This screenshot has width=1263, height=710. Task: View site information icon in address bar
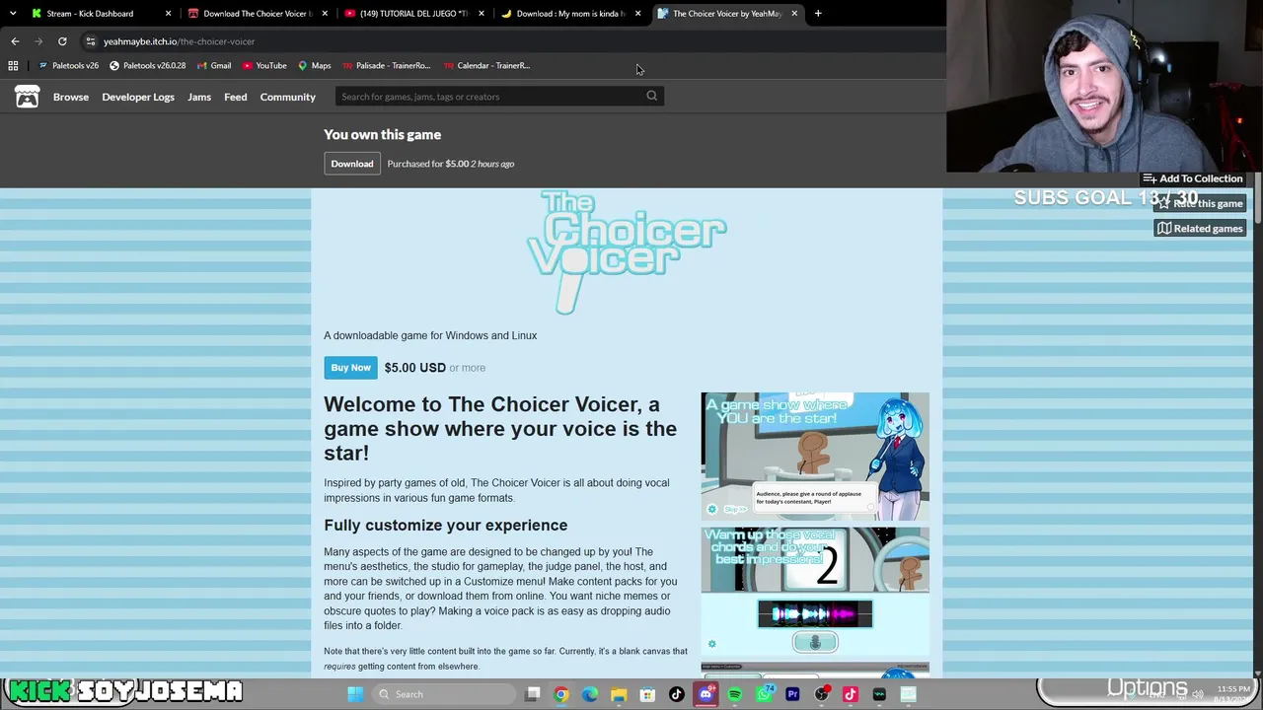tap(90, 41)
